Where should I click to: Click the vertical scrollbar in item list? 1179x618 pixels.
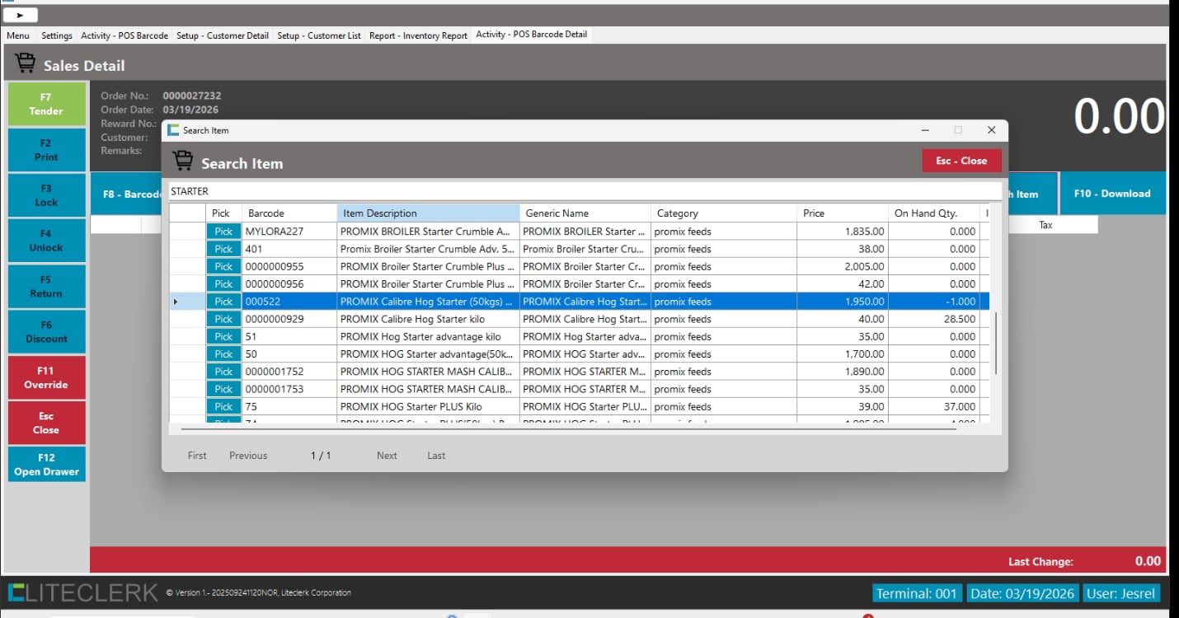996,342
